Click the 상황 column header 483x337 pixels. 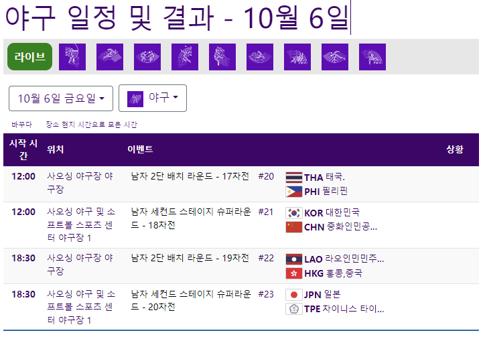pos(455,149)
